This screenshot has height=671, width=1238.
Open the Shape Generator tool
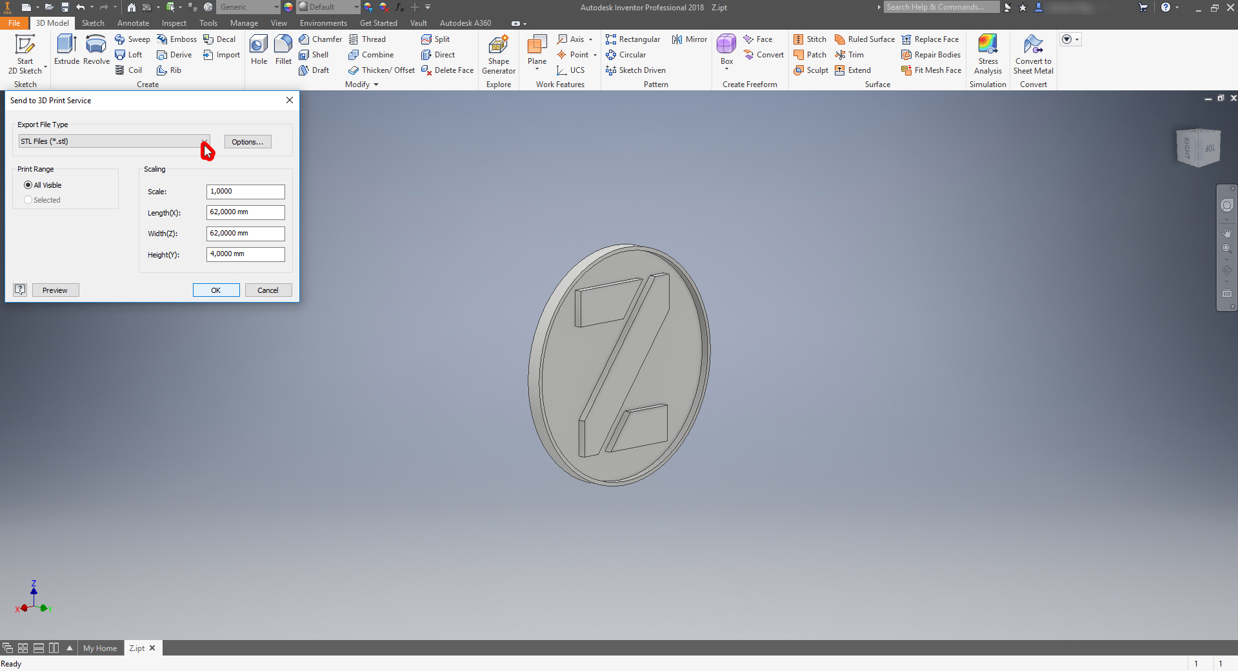click(x=498, y=46)
